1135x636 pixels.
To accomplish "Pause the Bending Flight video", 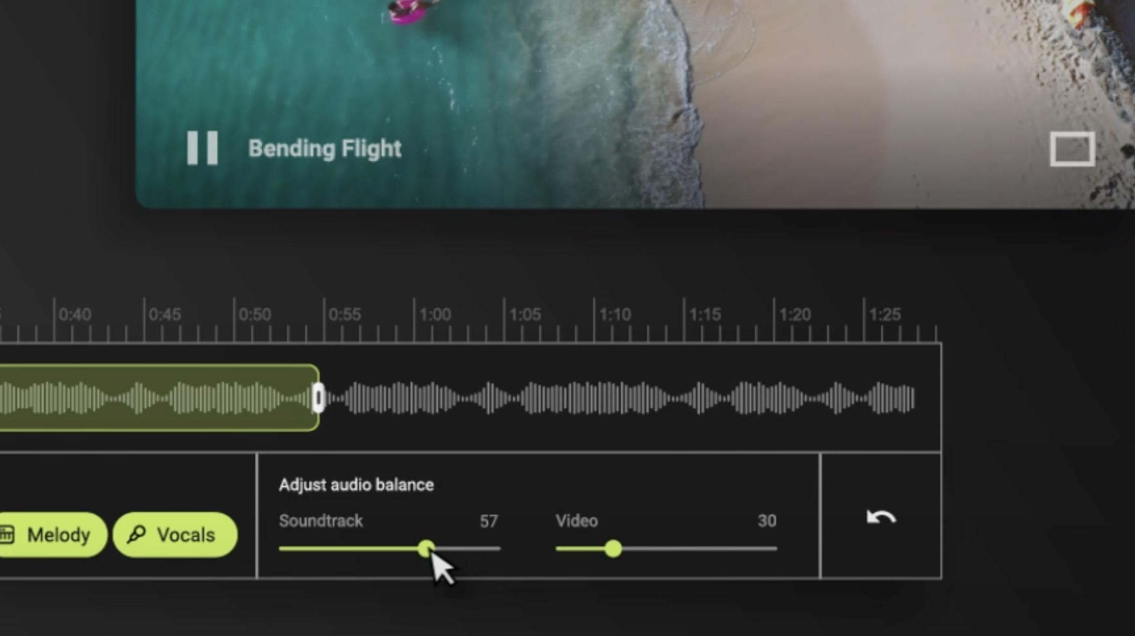I will pyautogui.click(x=202, y=148).
